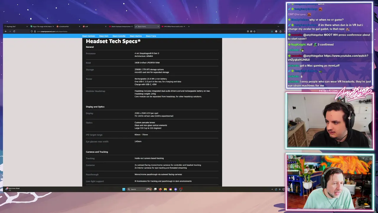Click eye glasses max width '140mm'
This screenshot has width=378, height=213.
tap(138, 141)
